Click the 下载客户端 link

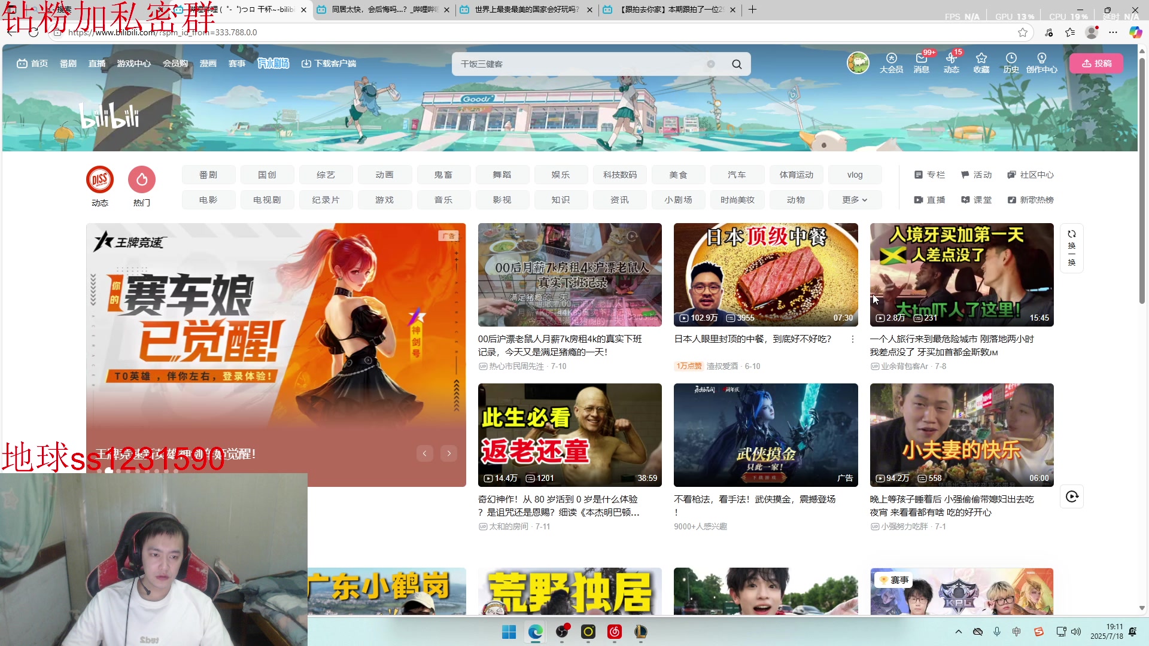point(329,63)
